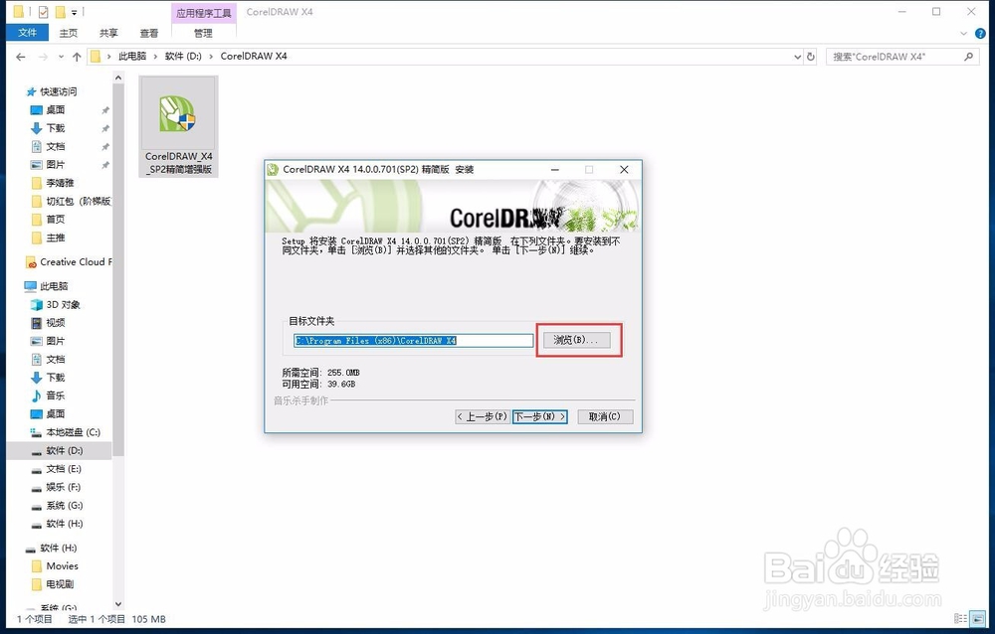Click 此电脑 in address breadcrumb

[132, 56]
